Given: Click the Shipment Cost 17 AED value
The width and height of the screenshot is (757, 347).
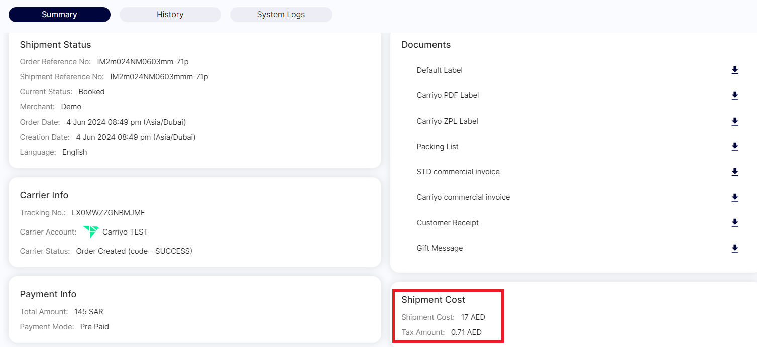Looking at the screenshot, I should tap(473, 317).
